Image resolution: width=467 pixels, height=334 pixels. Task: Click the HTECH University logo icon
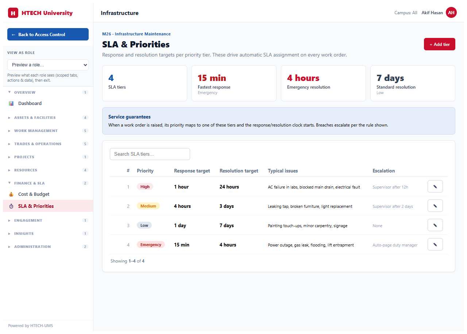[x=13, y=13]
